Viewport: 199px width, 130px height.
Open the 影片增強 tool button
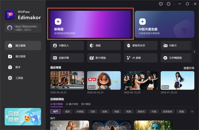(104, 58)
